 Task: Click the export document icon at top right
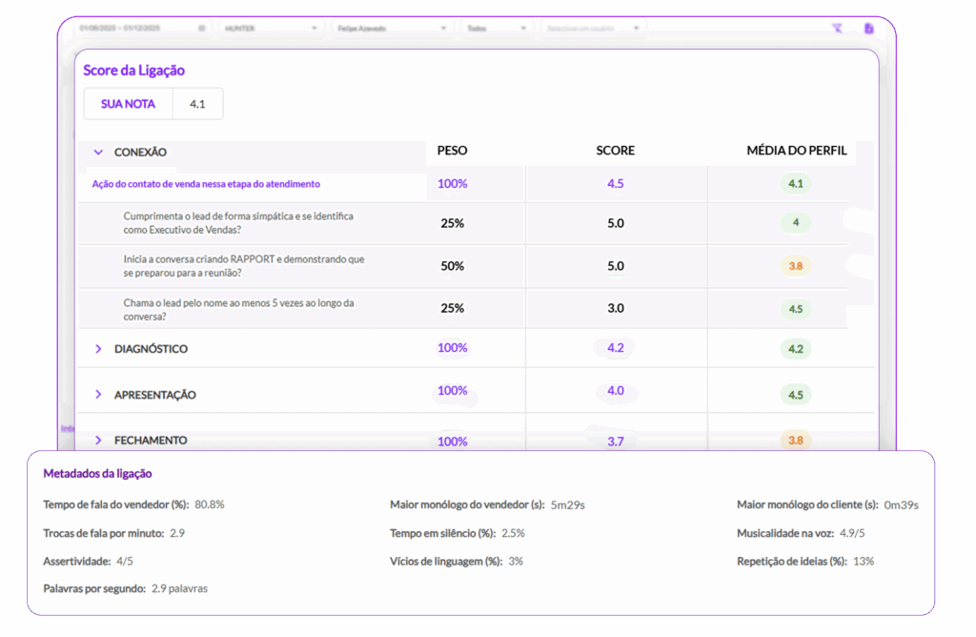(868, 29)
